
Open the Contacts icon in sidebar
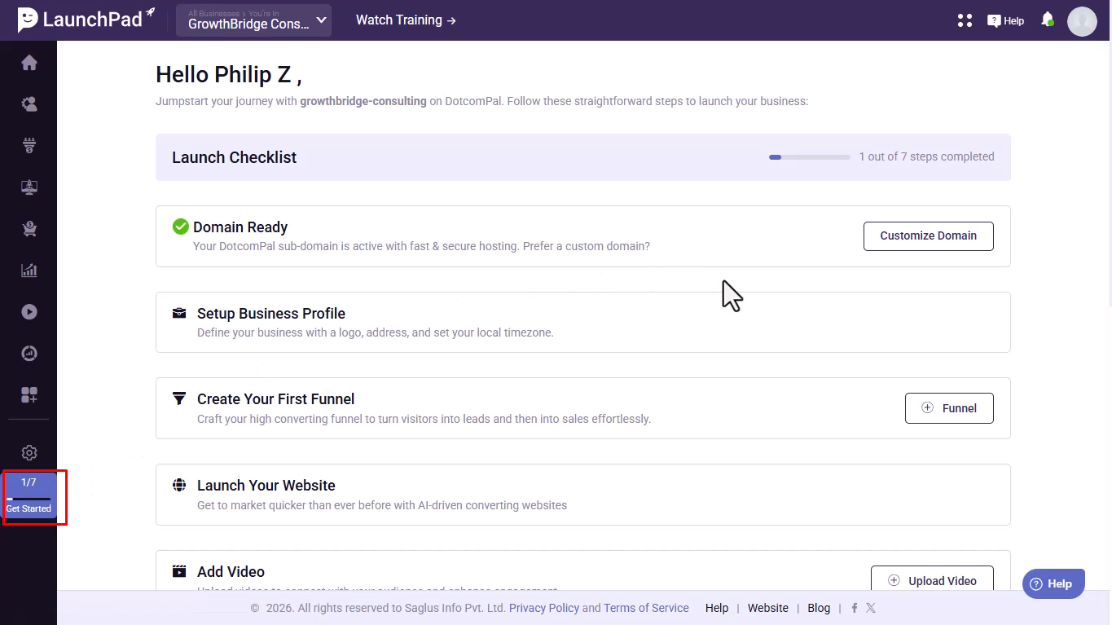[x=29, y=104]
